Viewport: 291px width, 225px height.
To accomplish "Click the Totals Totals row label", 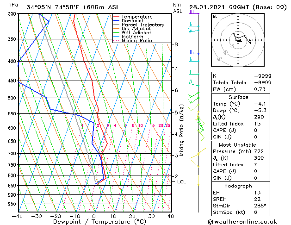I will (x=229, y=82).
